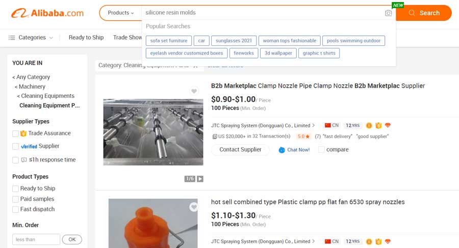
Task: Tick the compare checkbox on first listing
Action: pyautogui.click(x=321, y=149)
